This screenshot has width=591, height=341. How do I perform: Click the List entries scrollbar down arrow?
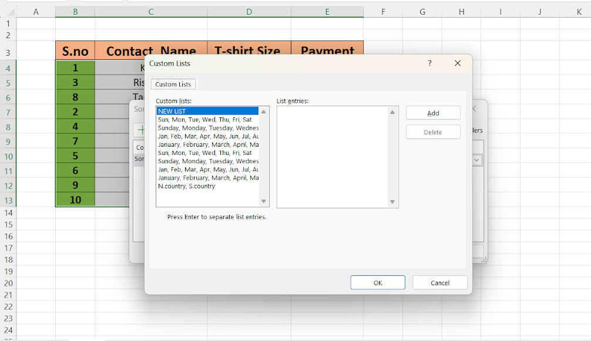coord(392,202)
